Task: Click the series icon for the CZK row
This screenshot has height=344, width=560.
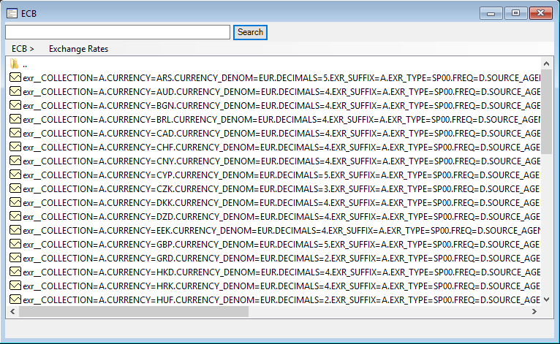Action: pyautogui.click(x=15, y=188)
